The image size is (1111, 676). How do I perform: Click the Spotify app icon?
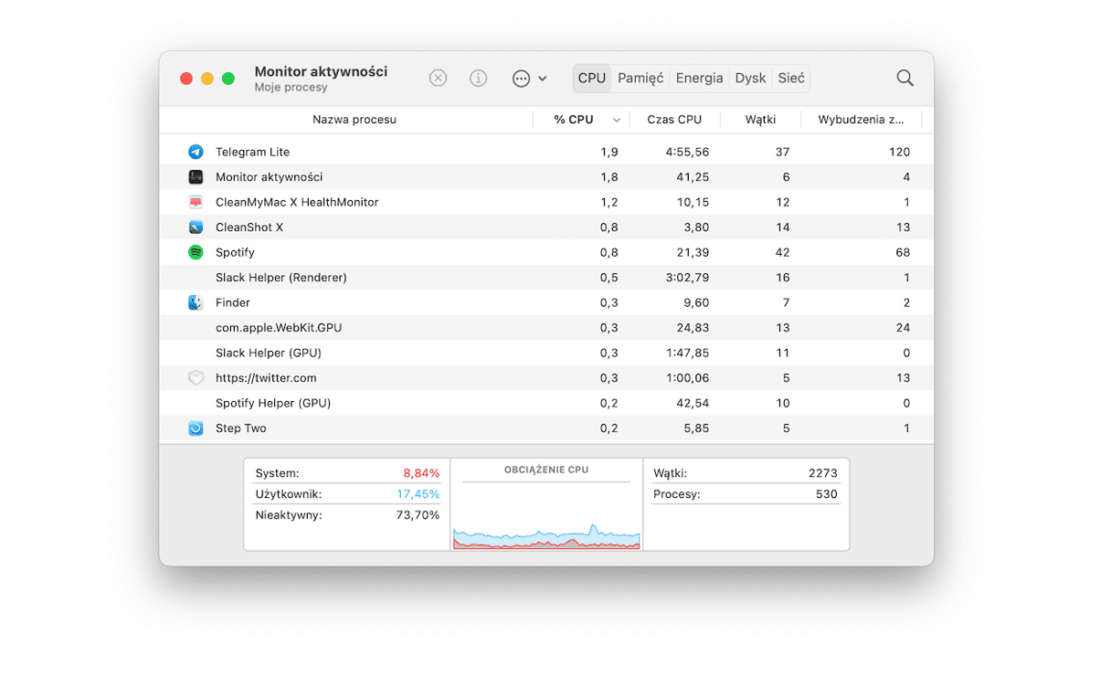pyautogui.click(x=196, y=252)
